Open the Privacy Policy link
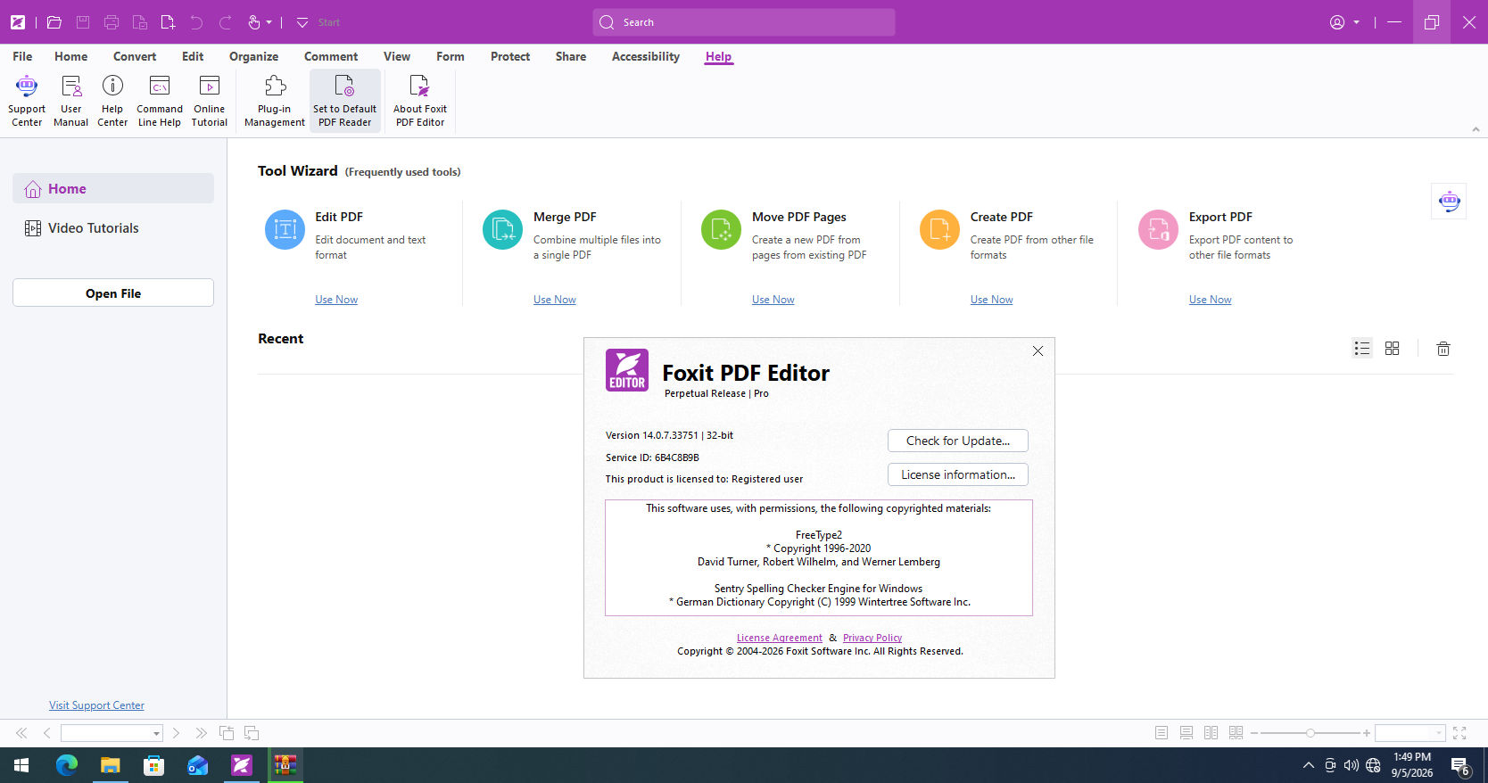This screenshot has width=1488, height=783. point(872,638)
